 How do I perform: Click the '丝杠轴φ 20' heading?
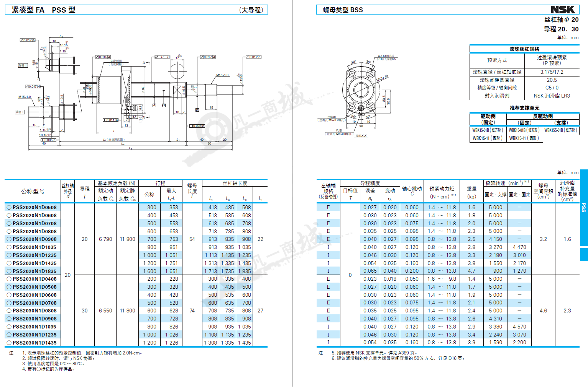(x=562, y=20)
